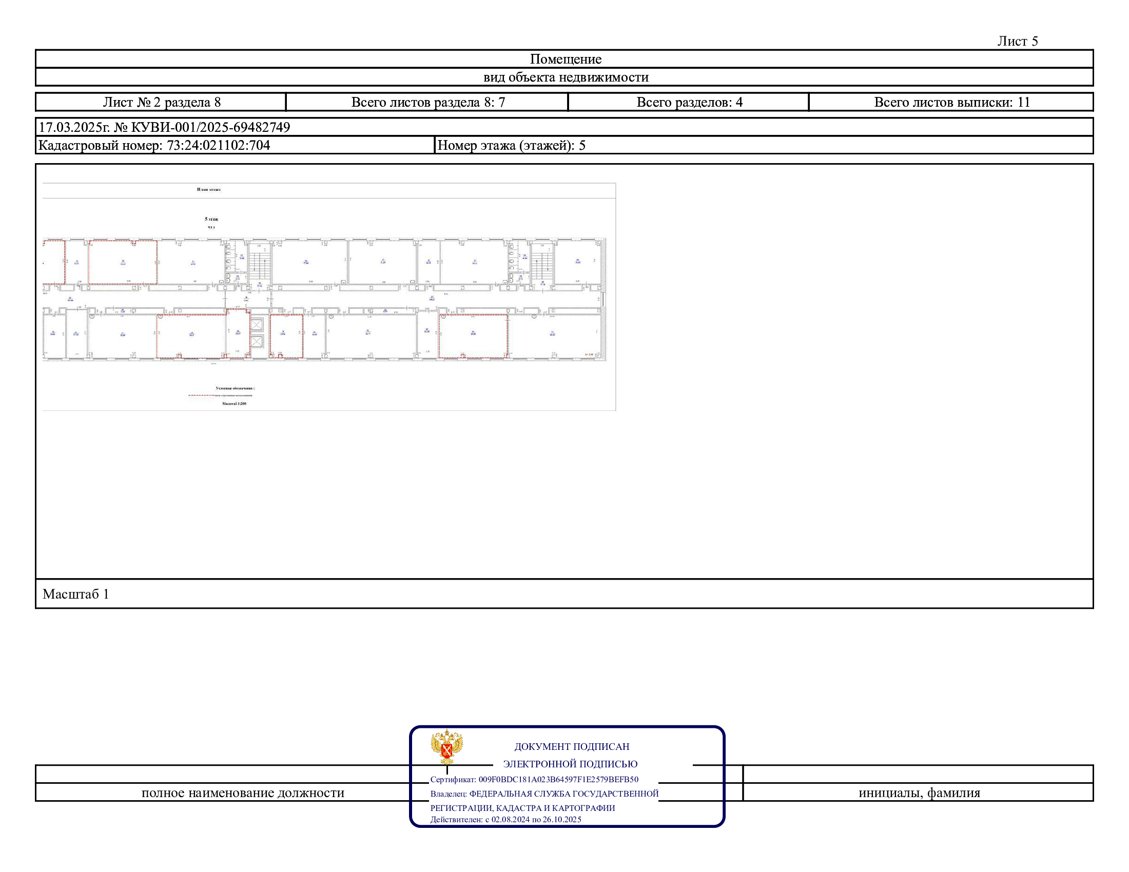The image size is (1129, 872).
Task: Click 'Номер этажа (этажей): 5' cell
Action: (x=764, y=145)
